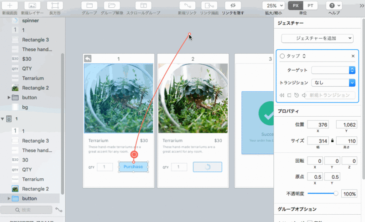Edit the opacity 100% field
This screenshot has width=365, height=222.
349,194
